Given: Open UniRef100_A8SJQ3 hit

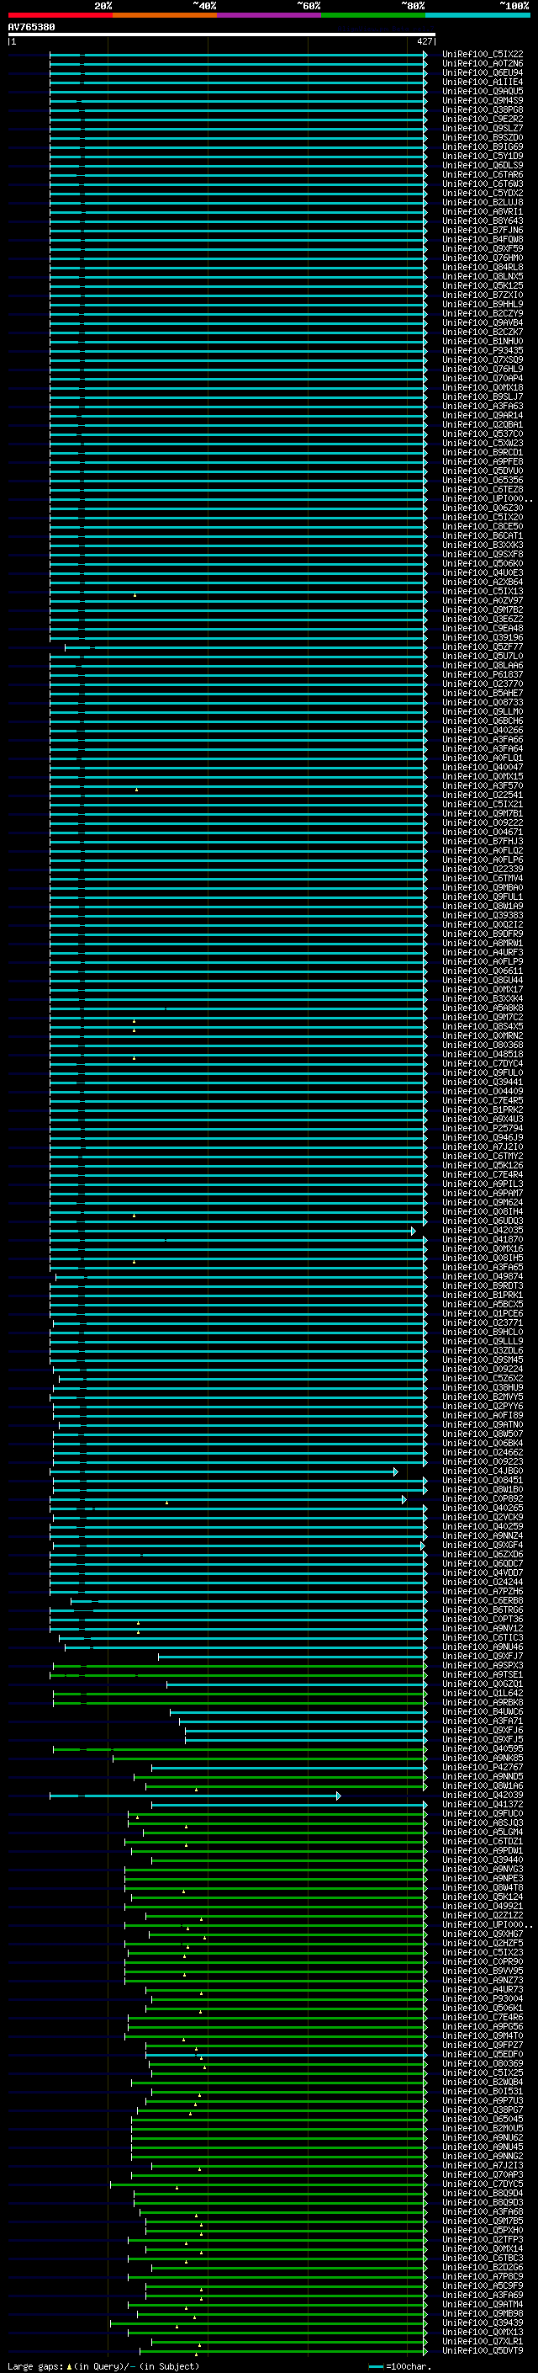Looking at the screenshot, I should click(x=483, y=1823).
